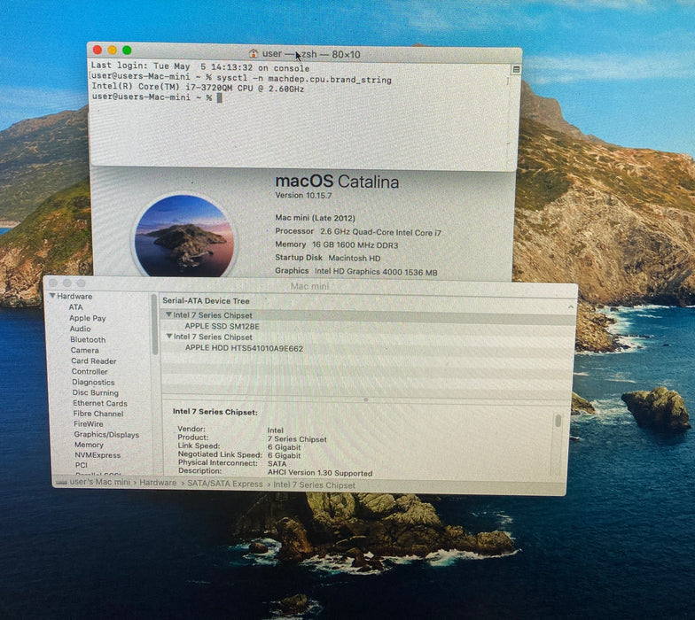Click the sidebar scrollbar in System Information

pyautogui.click(x=154, y=324)
